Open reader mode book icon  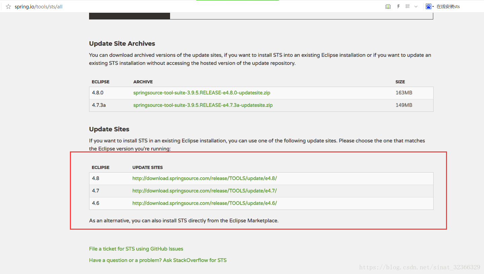(x=388, y=6)
